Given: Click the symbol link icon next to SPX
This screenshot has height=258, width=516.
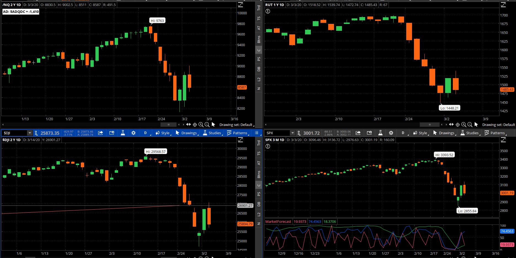Looking at the screenshot, I should [299, 133].
